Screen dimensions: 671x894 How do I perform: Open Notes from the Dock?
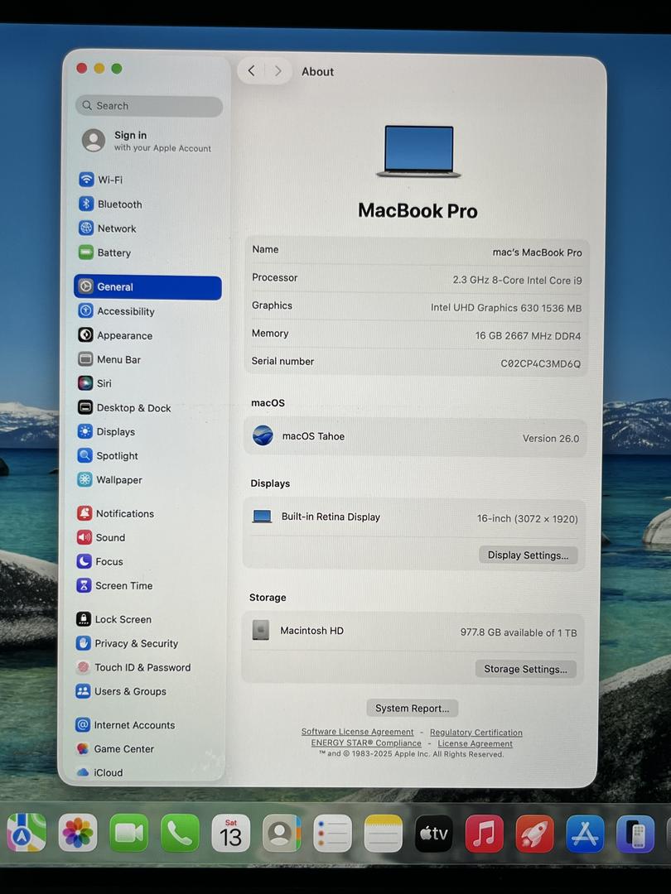tap(383, 833)
